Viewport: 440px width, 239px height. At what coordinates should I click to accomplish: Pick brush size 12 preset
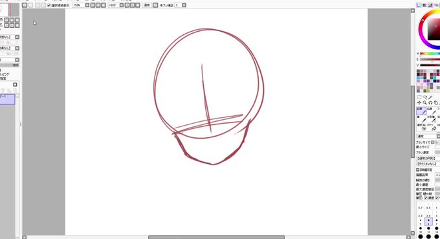[x=428, y=229]
